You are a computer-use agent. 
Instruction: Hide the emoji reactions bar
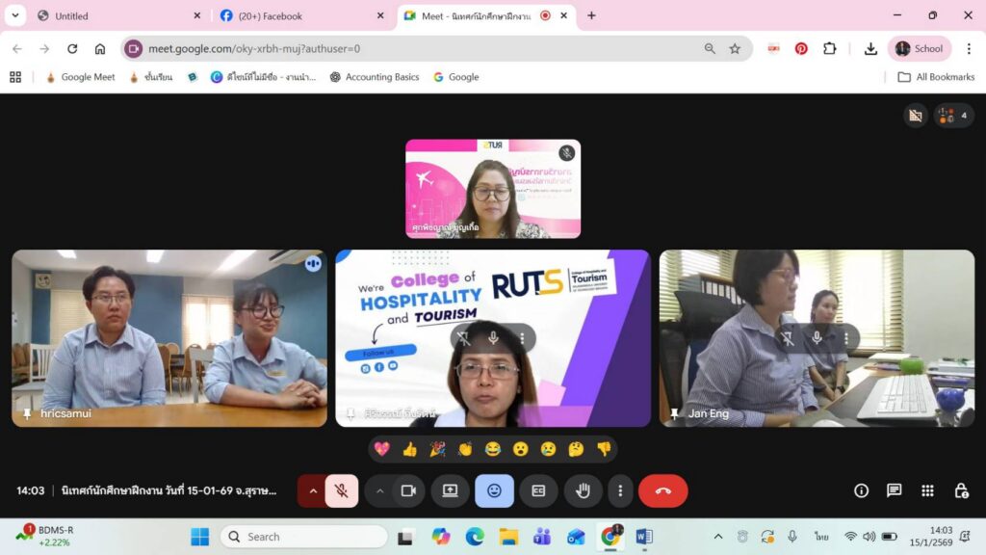click(494, 490)
